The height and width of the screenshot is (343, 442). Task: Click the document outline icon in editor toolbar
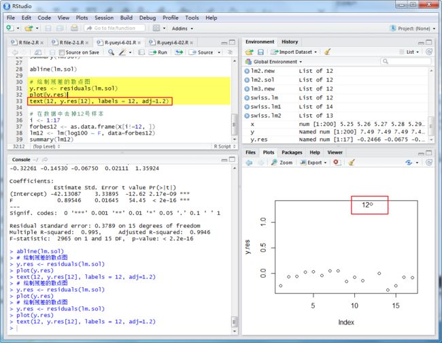click(230, 52)
